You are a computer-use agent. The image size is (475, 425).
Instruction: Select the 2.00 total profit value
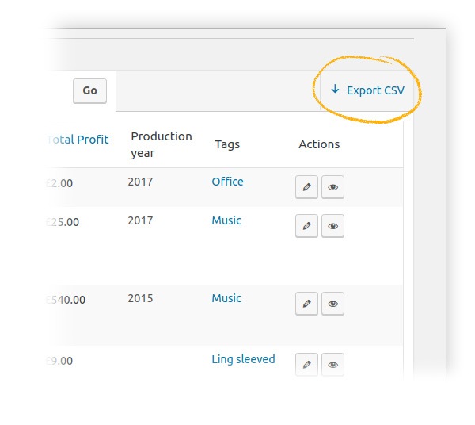59,183
